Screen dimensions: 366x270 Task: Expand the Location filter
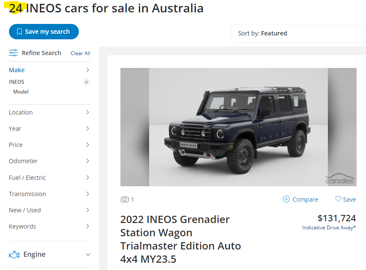point(87,112)
